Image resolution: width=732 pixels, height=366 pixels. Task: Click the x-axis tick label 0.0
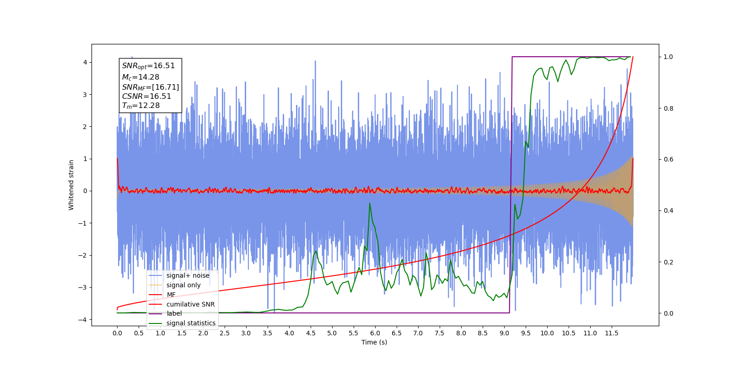click(117, 333)
